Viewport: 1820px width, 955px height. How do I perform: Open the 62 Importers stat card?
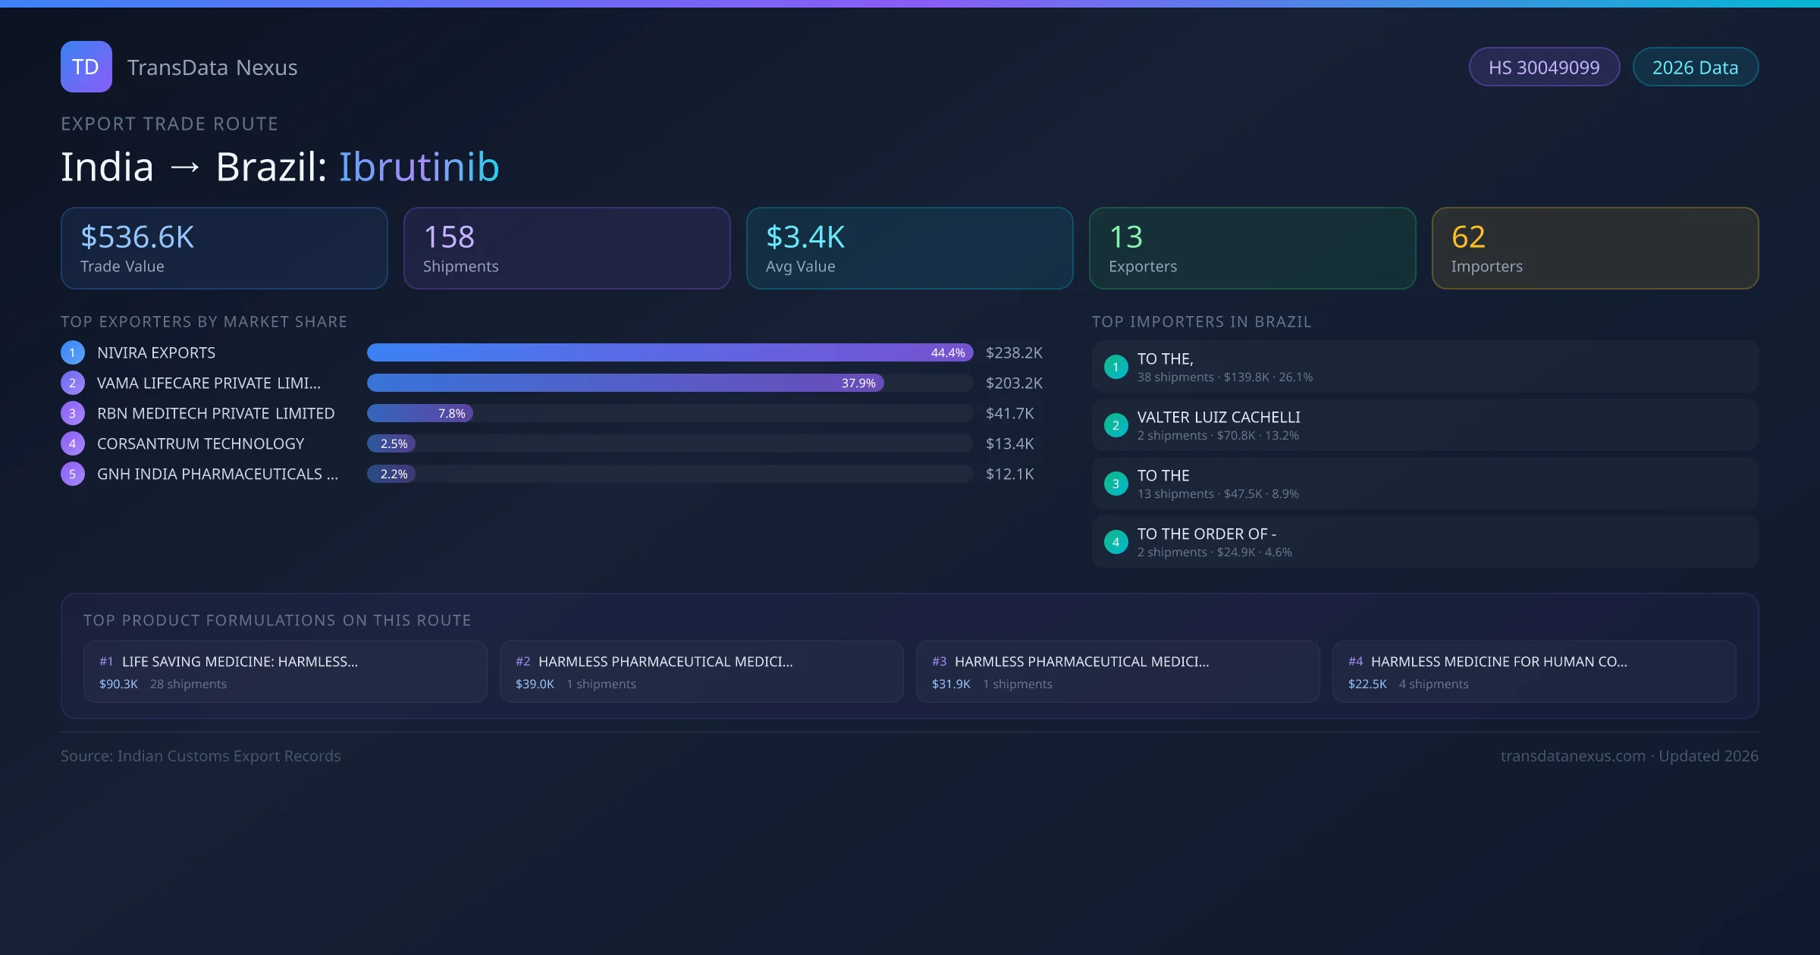tap(1595, 248)
